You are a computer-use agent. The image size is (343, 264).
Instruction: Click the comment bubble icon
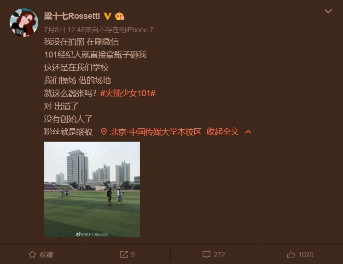click(x=206, y=254)
